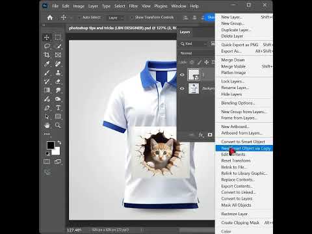The height and width of the screenshot is (234, 312).
Task: Open the Plugins menu
Action: 161,6
